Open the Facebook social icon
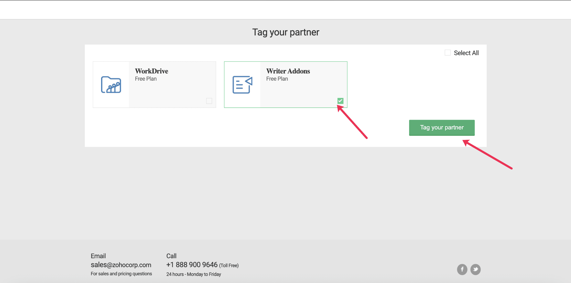Screen dimensions: 571x283 (x=462, y=269)
